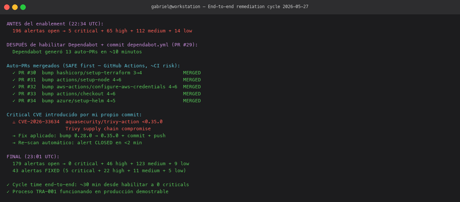The height and width of the screenshot is (202, 460).
Task: Click the checkmark beside PR #32
Action: click(x=14, y=87)
